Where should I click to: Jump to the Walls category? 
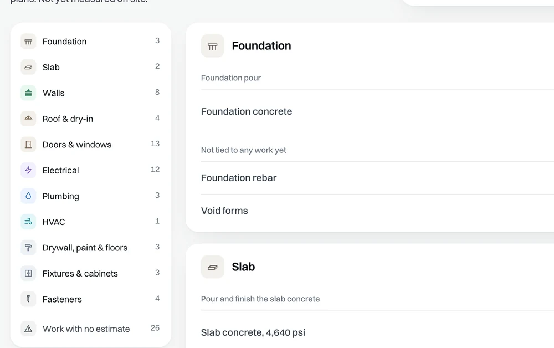pos(91,93)
